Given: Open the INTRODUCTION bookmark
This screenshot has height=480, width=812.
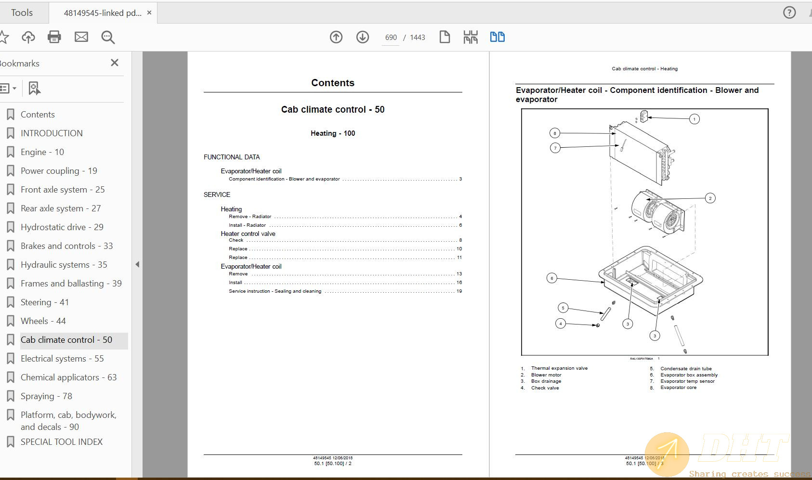Looking at the screenshot, I should coord(52,133).
